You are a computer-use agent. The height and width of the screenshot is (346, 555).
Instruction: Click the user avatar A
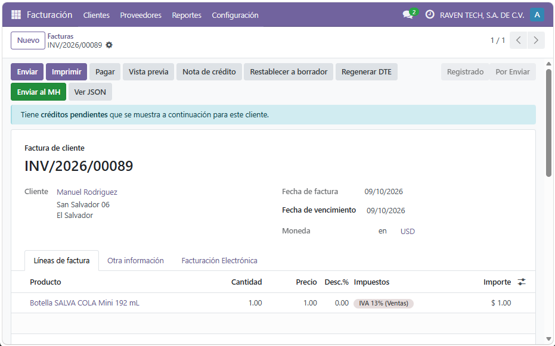537,14
